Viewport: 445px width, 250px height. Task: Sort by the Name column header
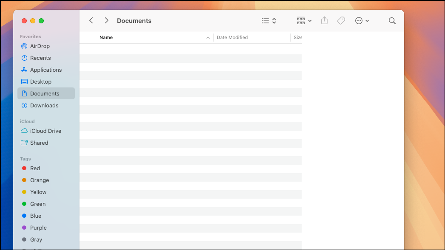coord(106,37)
